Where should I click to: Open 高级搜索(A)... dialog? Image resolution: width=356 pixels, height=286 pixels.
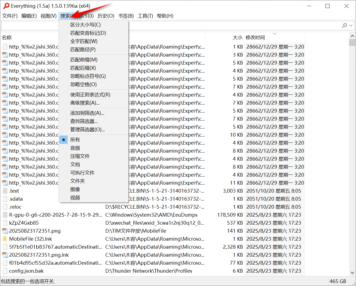pos(94,103)
